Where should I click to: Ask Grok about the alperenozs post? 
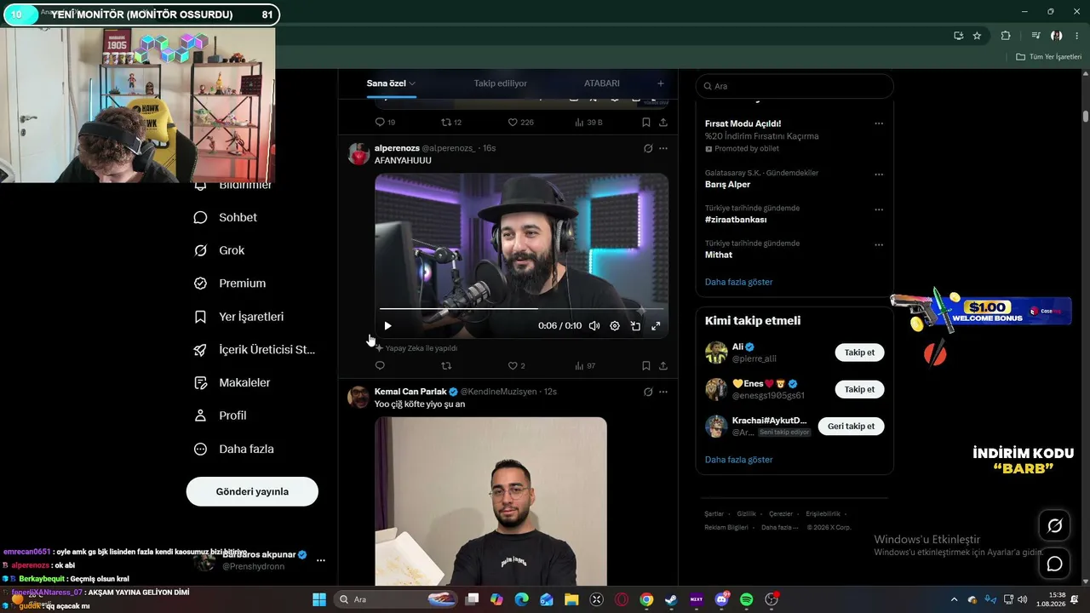point(648,148)
